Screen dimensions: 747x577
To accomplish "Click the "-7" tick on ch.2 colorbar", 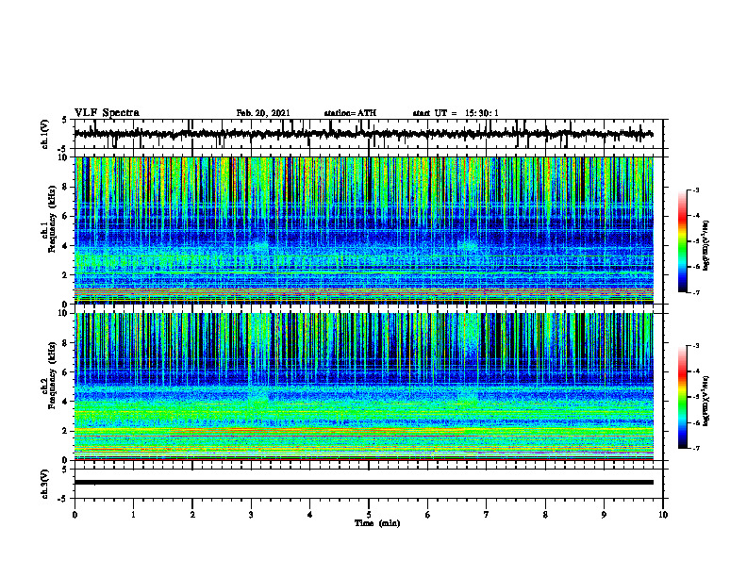I will click(695, 448).
